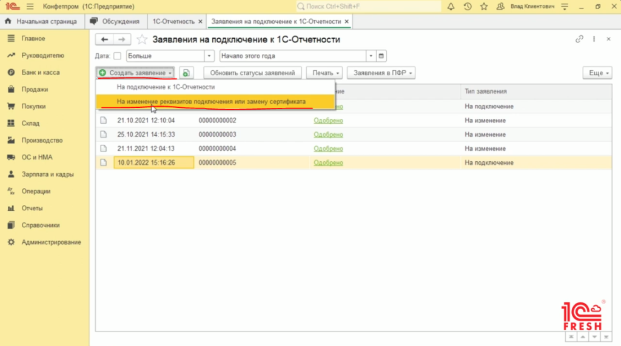Viewport: 621px width, 346px height.
Task: Choose На подключение к 1С-Отчетности
Action: pyautogui.click(x=215, y=87)
